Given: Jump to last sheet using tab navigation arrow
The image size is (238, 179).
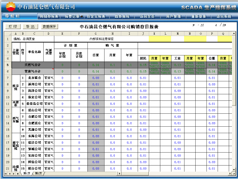Looking at the screenshot, I should 18,173.
